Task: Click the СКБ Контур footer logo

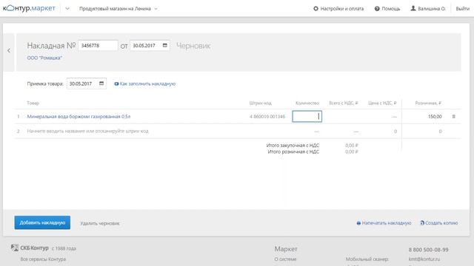Action: [30, 248]
